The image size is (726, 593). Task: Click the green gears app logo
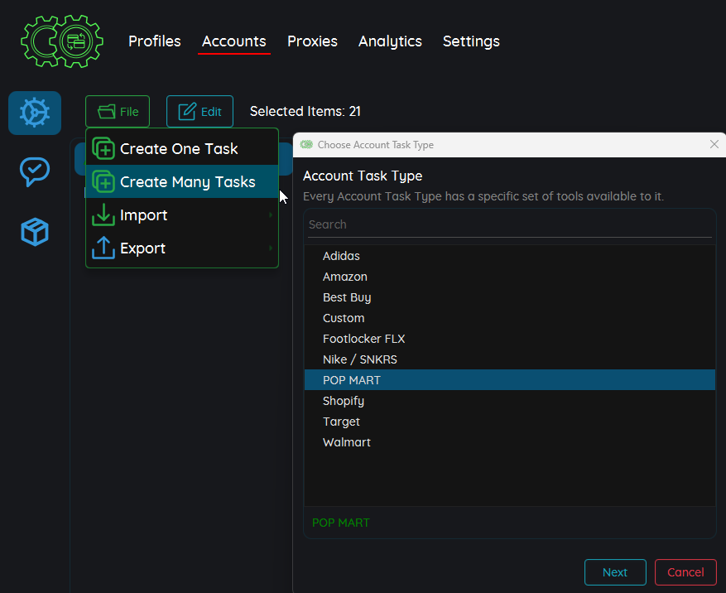pyautogui.click(x=62, y=41)
